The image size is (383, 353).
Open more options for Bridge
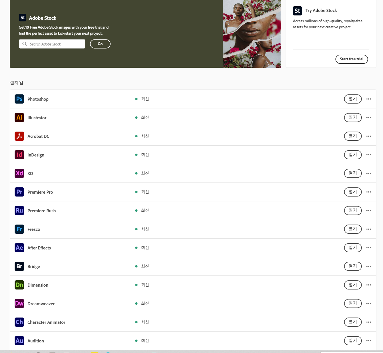(369, 266)
